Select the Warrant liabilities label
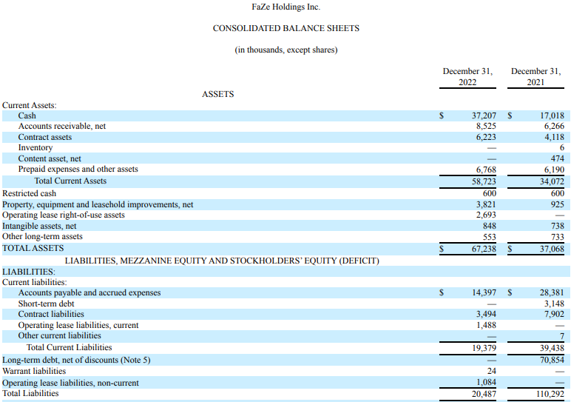This screenshot has width=571, height=402. pos(34,372)
